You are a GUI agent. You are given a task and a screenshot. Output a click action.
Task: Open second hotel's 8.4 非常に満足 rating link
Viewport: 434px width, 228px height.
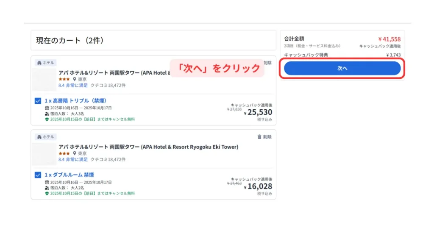click(x=73, y=160)
